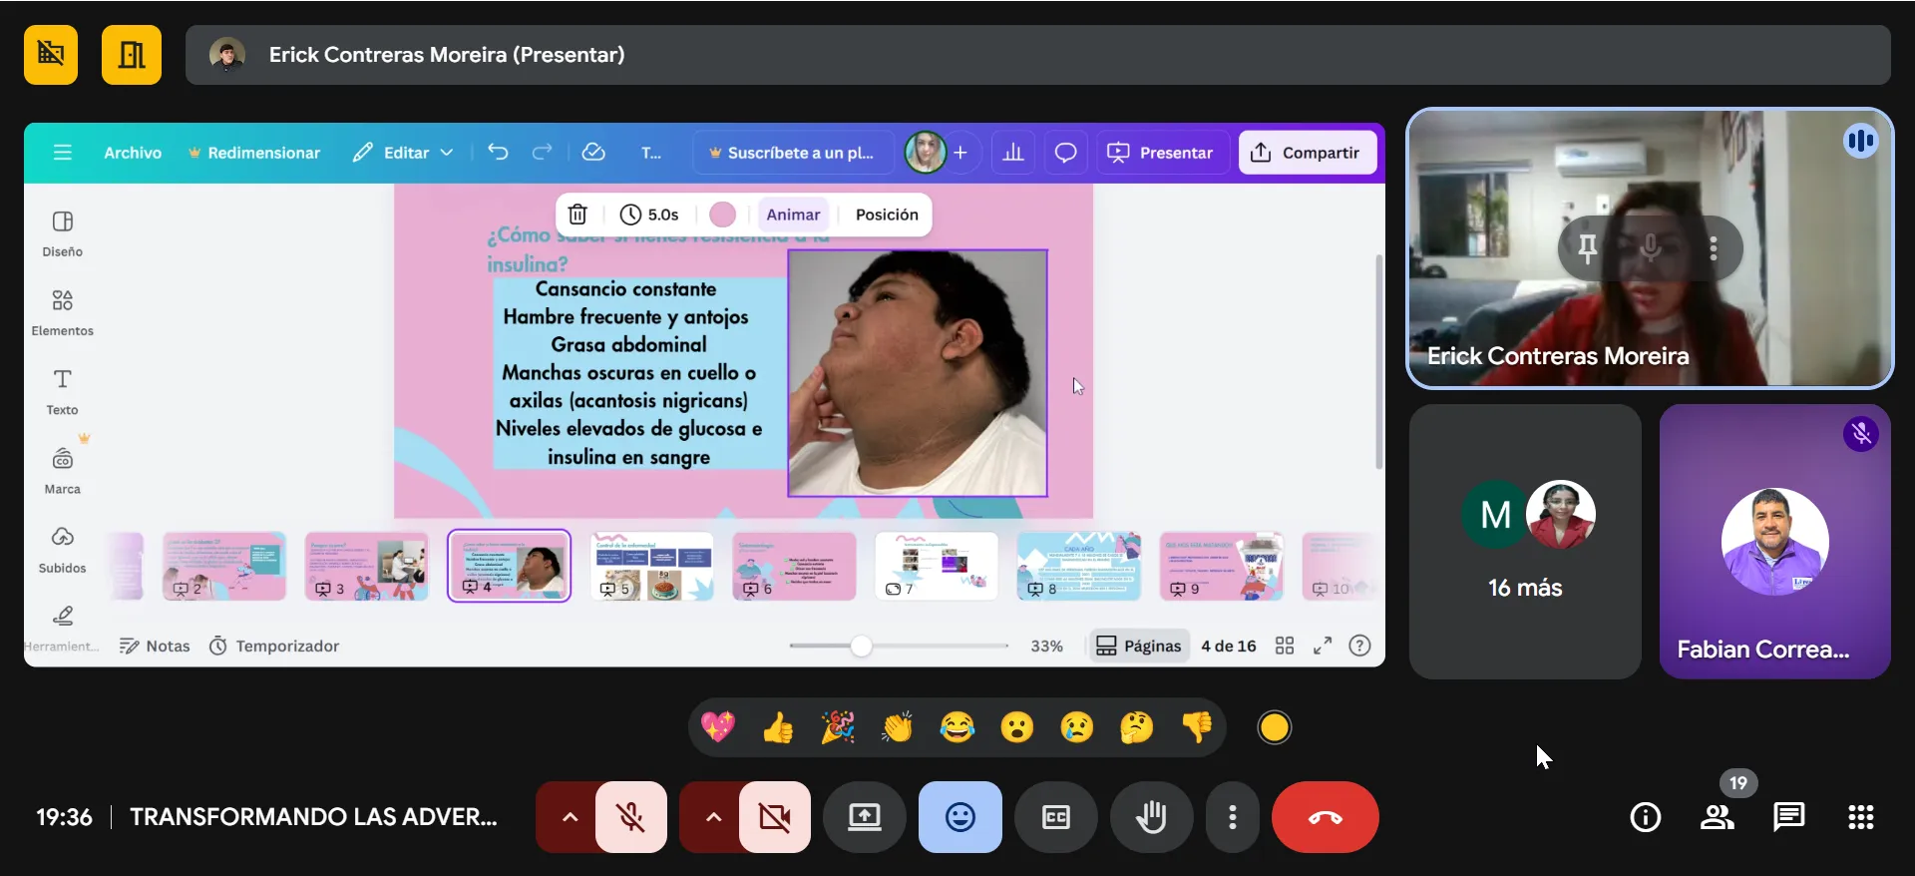Expand the Editar dropdown
1915x876 pixels.
(x=404, y=153)
